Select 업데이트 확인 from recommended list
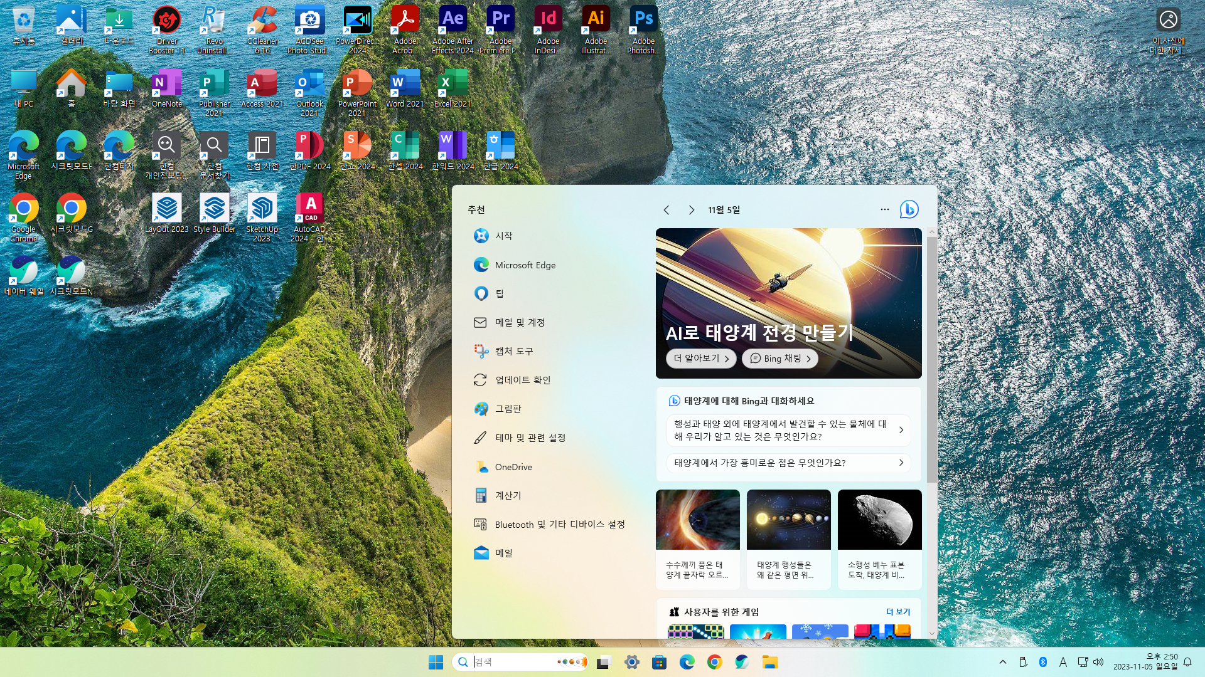Viewport: 1205px width, 677px height. coord(522,380)
